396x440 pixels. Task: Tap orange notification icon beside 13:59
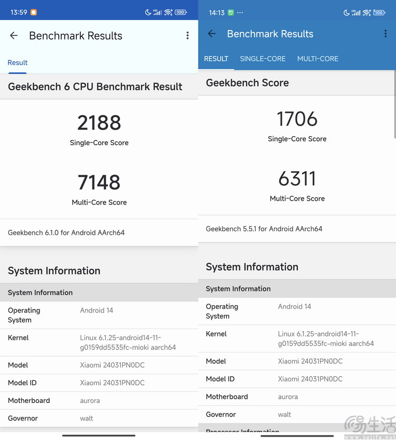[x=34, y=12]
